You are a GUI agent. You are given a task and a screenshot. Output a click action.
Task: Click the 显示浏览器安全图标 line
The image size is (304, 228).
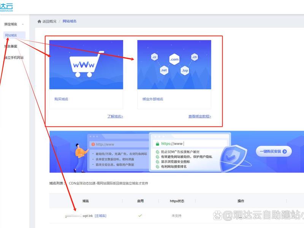(x=176, y=162)
